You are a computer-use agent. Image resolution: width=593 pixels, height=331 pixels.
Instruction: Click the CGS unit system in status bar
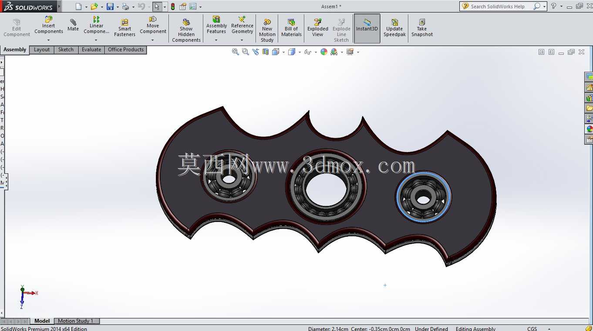[532, 329]
